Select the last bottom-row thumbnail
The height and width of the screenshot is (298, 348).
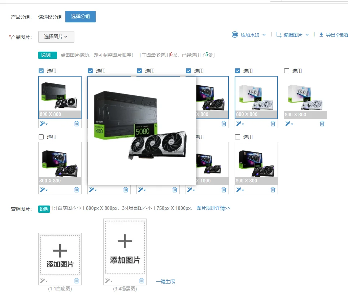[256, 164]
